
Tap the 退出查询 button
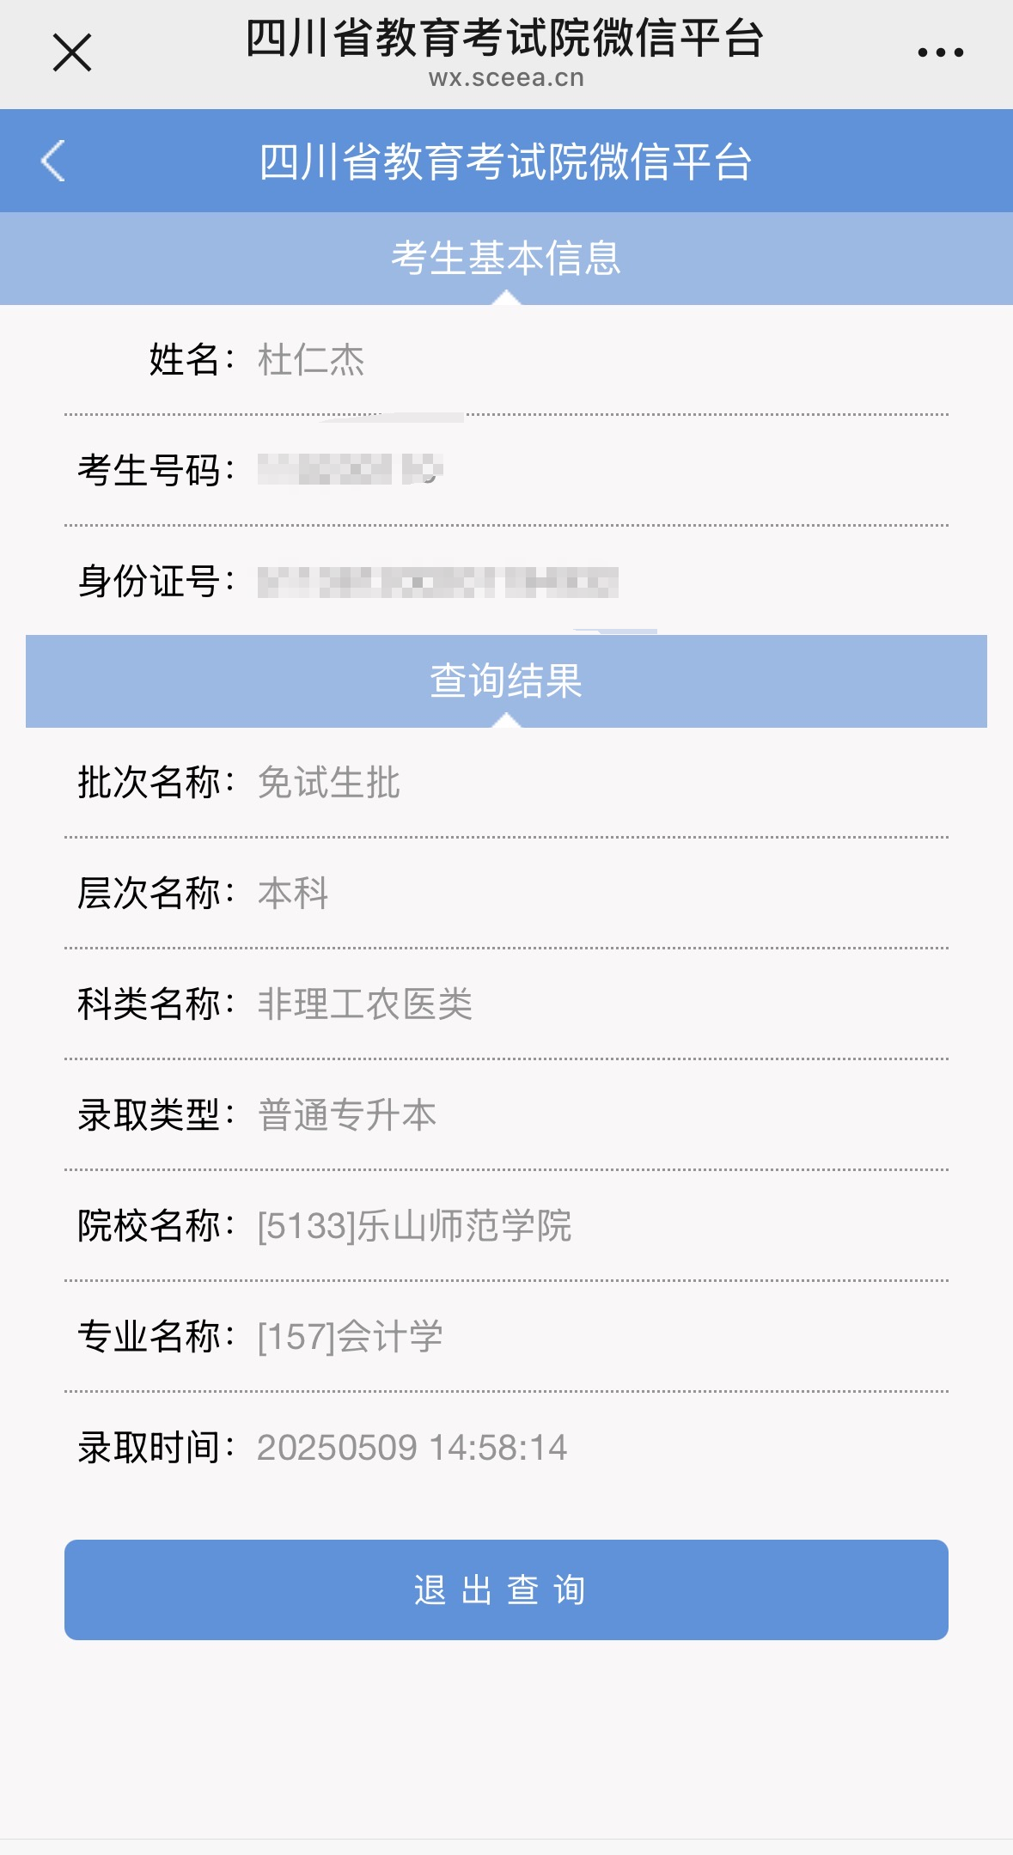point(506,1590)
